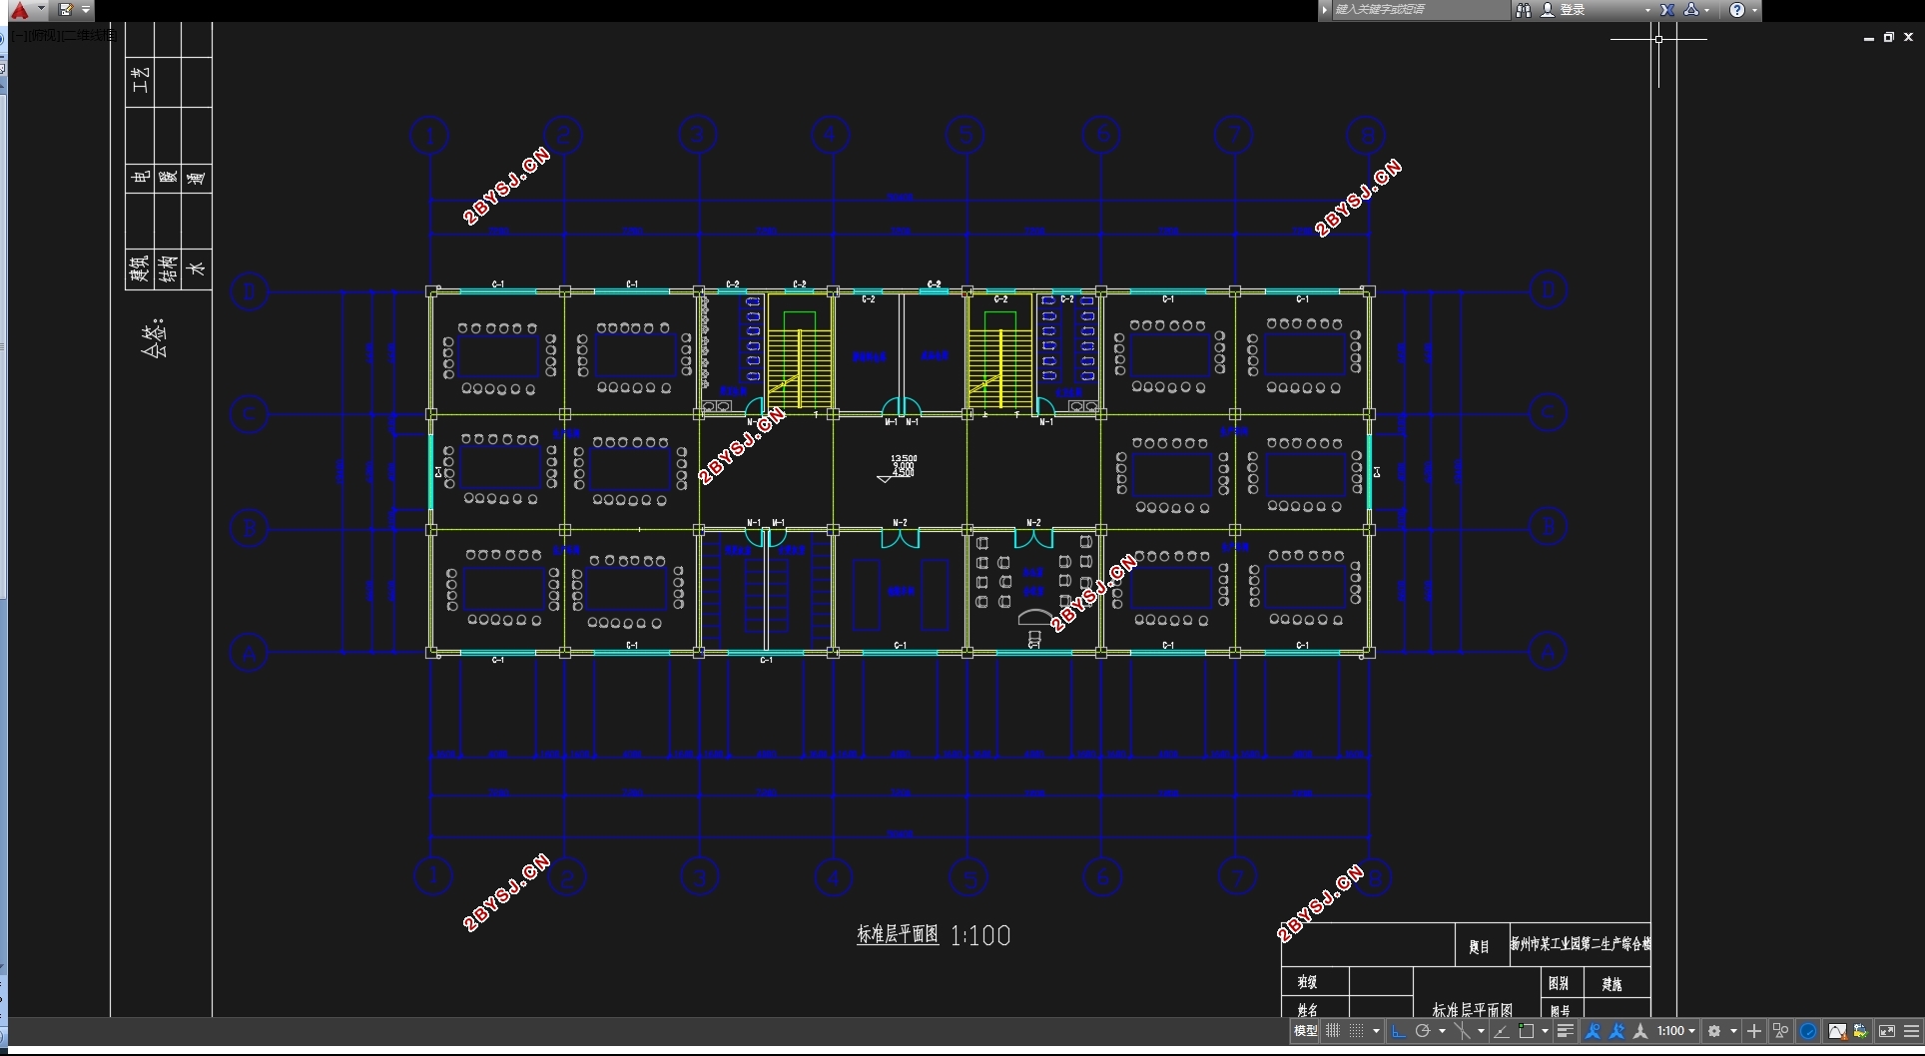Toggle object snap tracking icon
This screenshot has height=1056, width=1925.
[1502, 1031]
